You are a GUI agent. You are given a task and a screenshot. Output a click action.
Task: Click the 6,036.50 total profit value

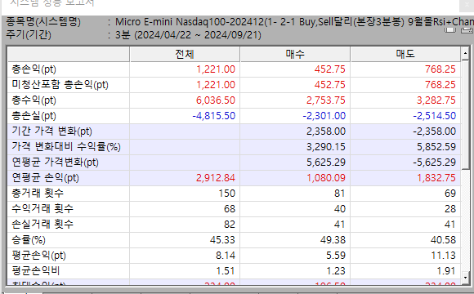tap(216, 100)
